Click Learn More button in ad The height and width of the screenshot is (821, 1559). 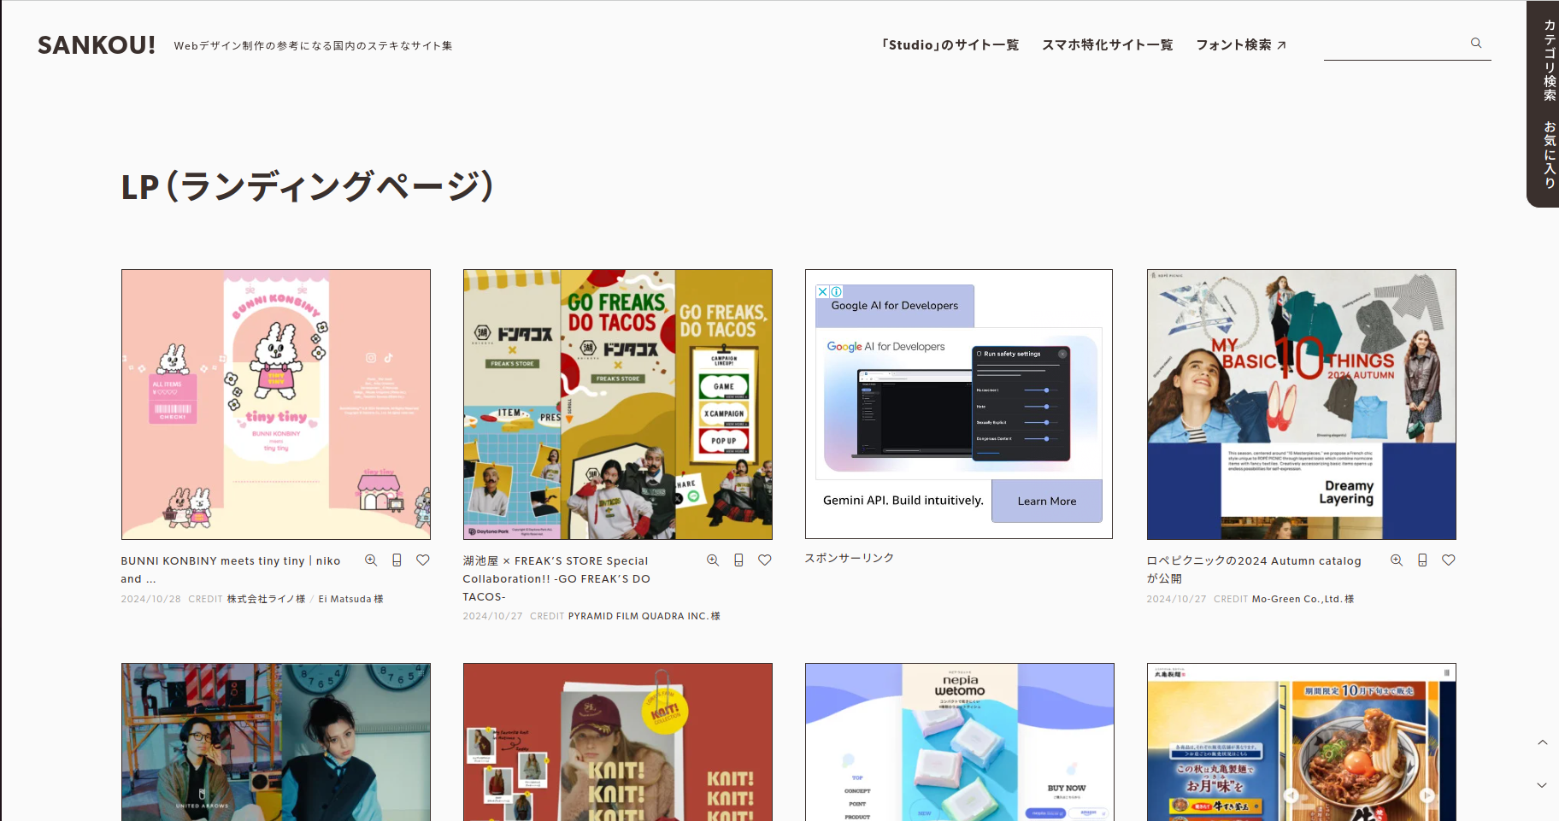tap(1047, 501)
